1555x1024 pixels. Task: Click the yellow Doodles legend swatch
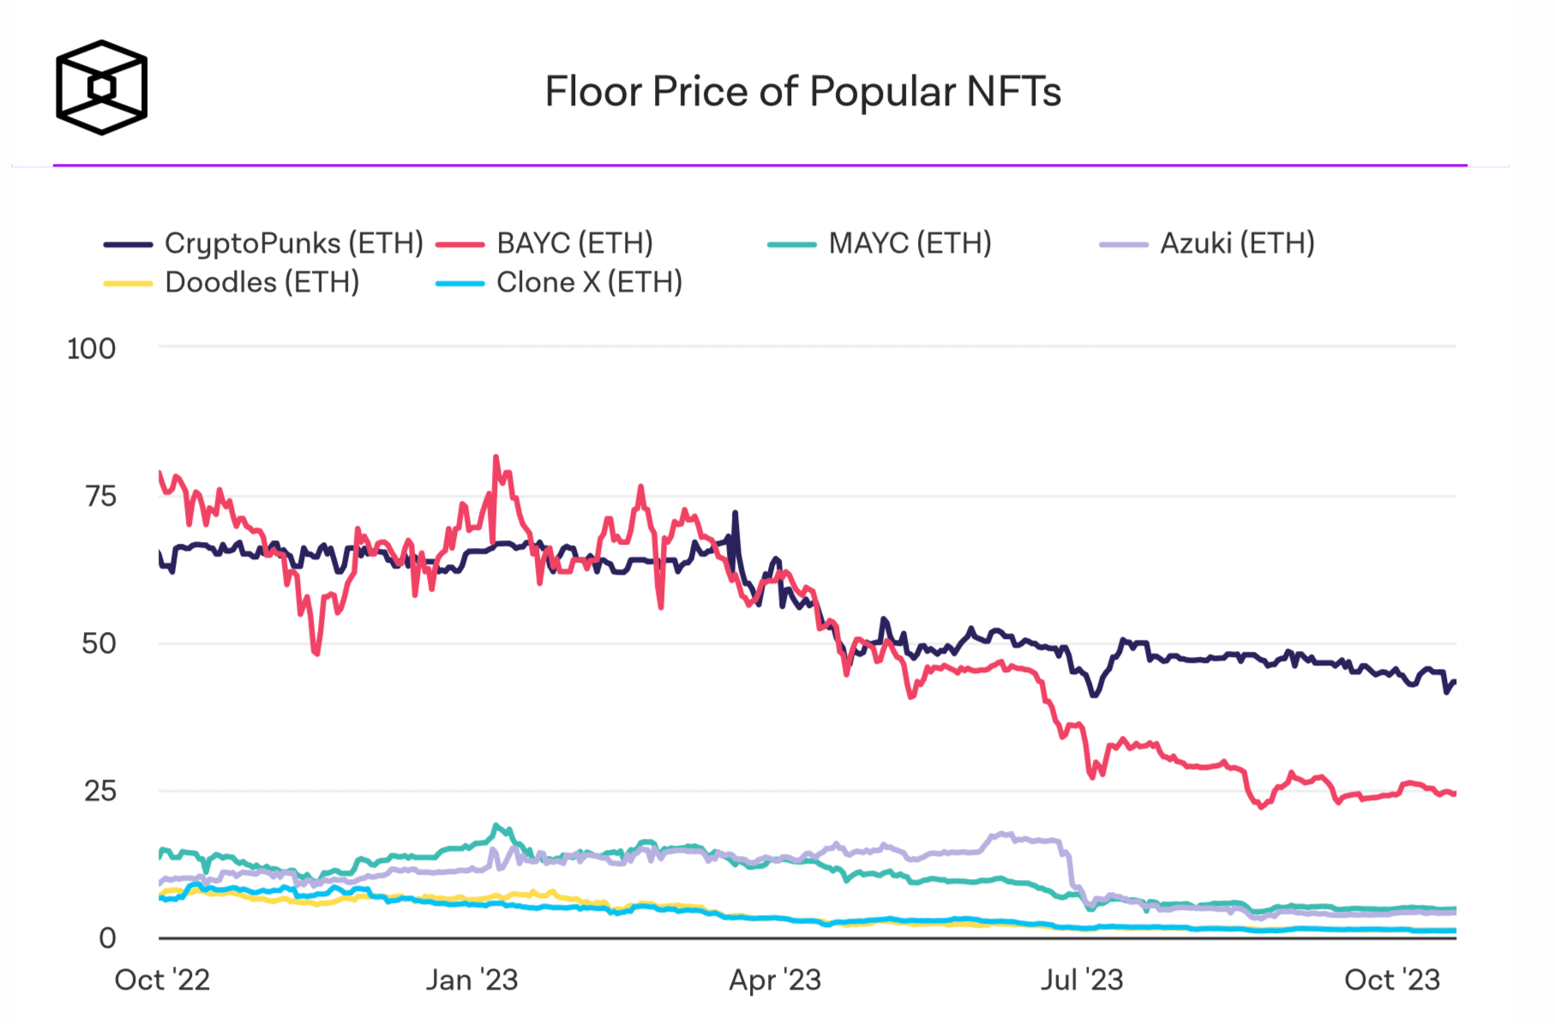coord(128,283)
